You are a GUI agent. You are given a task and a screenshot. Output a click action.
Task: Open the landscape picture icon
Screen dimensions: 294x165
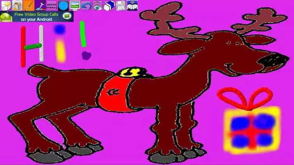[74, 5]
